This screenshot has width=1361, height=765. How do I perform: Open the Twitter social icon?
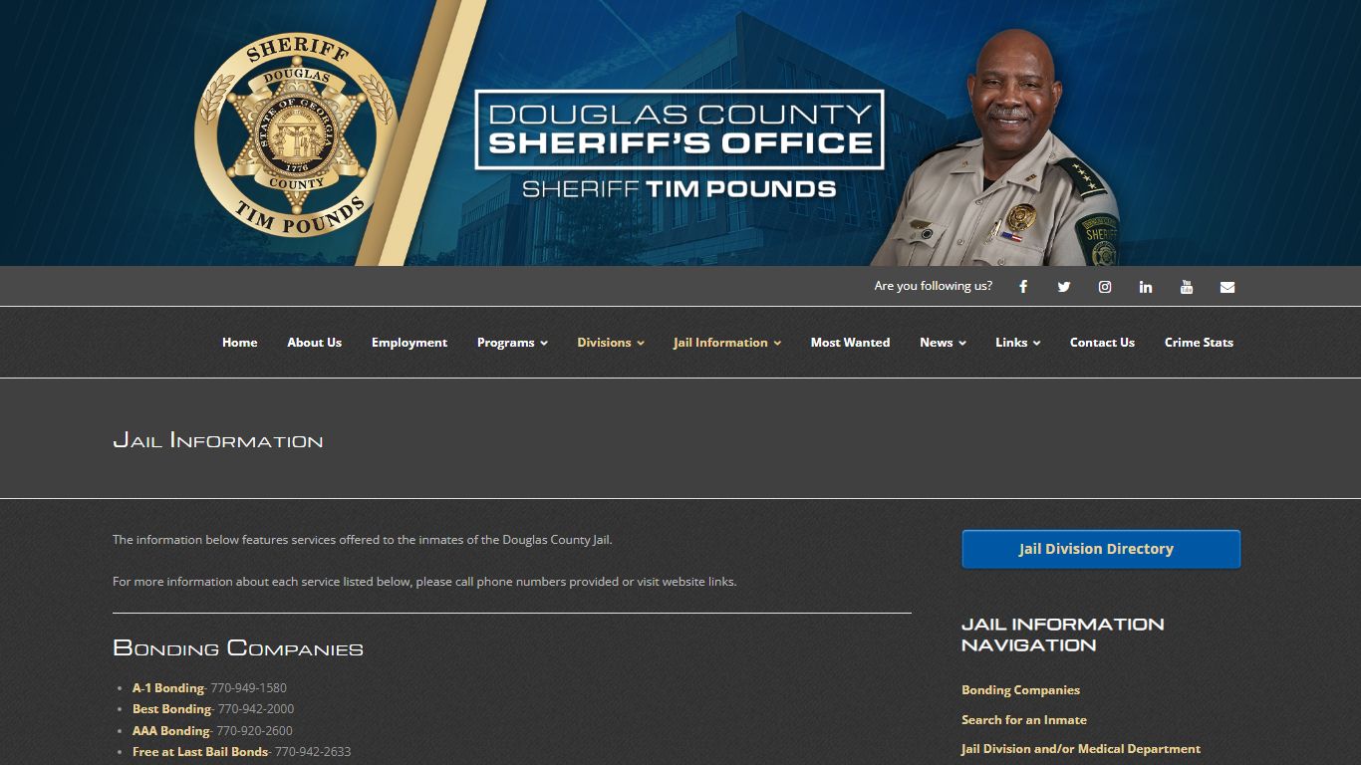[1064, 287]
